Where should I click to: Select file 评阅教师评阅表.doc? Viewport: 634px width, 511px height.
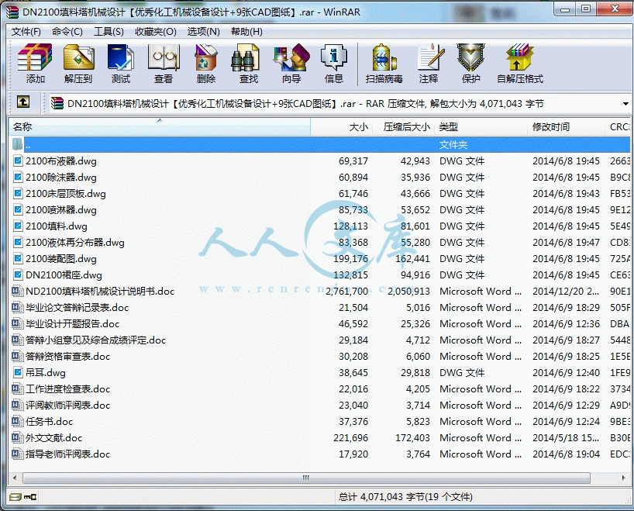(x=67, y=405)
